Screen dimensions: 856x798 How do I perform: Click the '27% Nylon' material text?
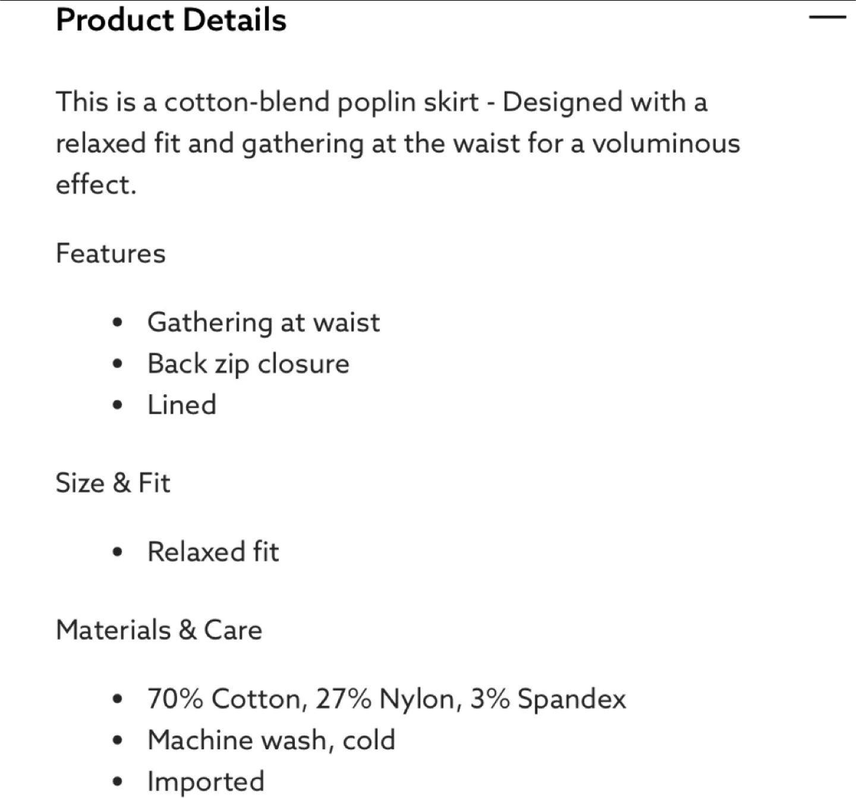coord(388,699)
